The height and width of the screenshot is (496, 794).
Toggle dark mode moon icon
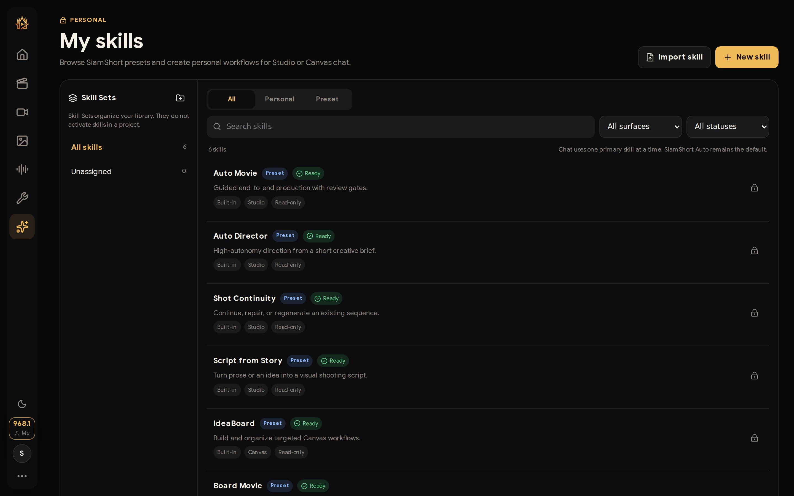[22, 404]
